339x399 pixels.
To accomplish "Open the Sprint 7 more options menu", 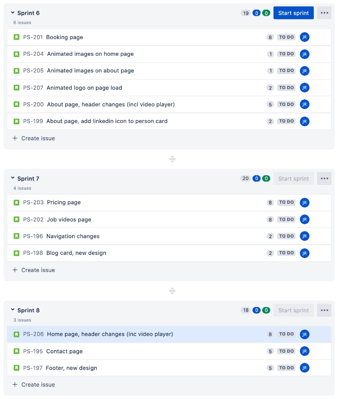I will 324,178.
